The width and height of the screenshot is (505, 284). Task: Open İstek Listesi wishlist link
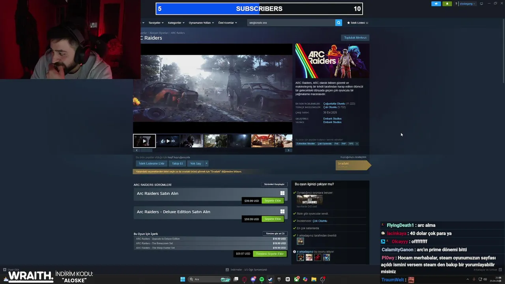coord(357,22)
